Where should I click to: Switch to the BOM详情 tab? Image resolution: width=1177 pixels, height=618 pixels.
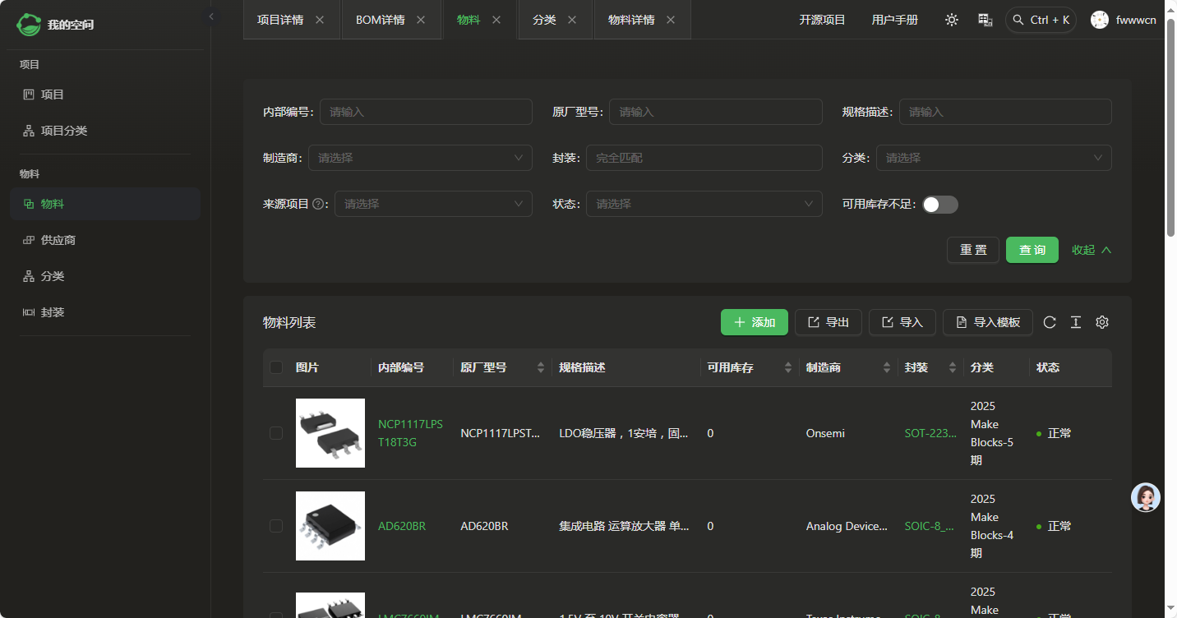[380, 20]
